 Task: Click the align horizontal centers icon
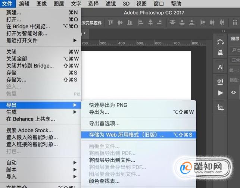point(150,22)
